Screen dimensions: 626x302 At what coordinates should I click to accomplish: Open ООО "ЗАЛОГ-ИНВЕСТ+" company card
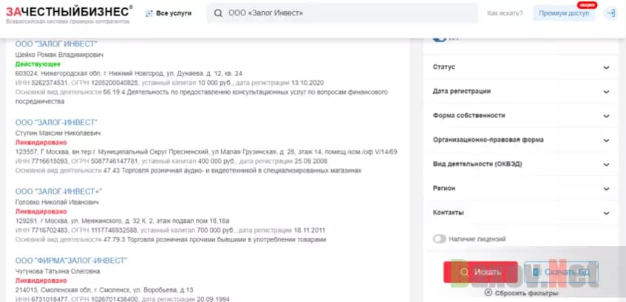pos(58,191)
